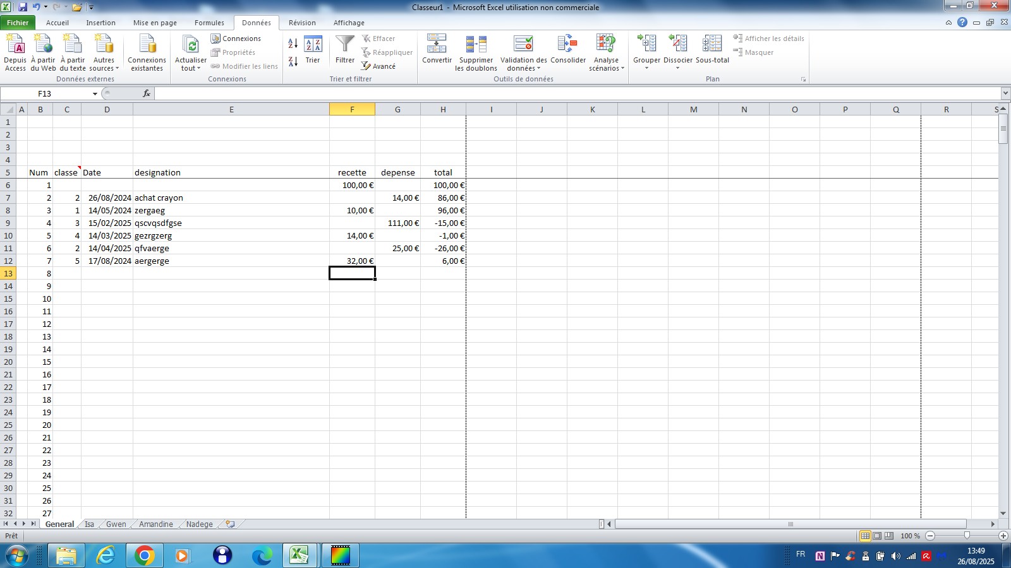Click the Consolider icon
The image size is (1011, 568).
point(567,44)
